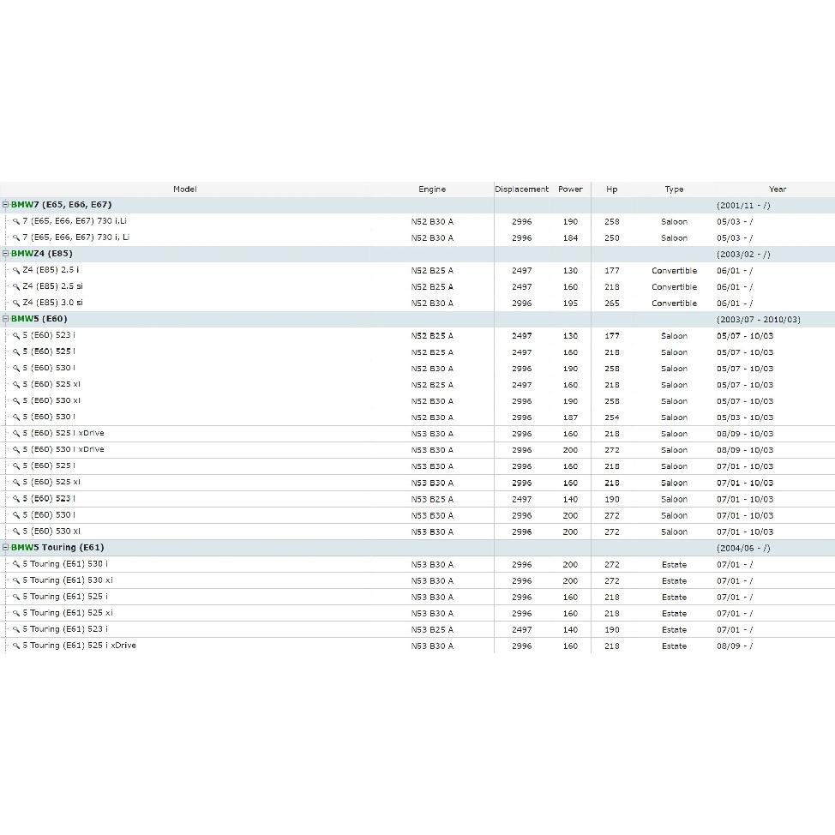Click displacement 2497 in Z4 2.5 i row
The image size is (835, 835).
(x=521, y=271)
